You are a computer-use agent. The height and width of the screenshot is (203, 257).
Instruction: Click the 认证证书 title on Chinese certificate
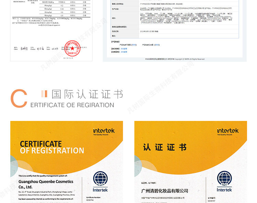click(165, 147)
